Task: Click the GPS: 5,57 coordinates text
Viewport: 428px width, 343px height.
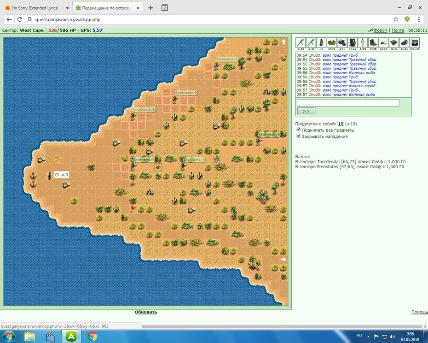Action: tap(92, 30)
